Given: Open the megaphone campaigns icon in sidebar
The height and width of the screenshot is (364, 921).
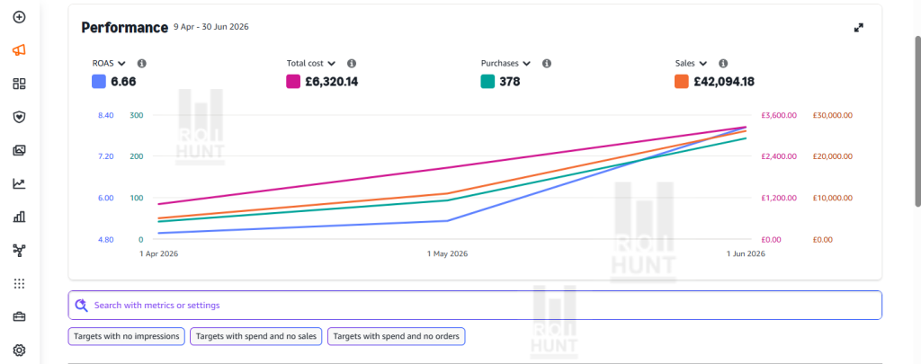Looking at the screenshot, I should pyautogui.click(x=19, y=50).
